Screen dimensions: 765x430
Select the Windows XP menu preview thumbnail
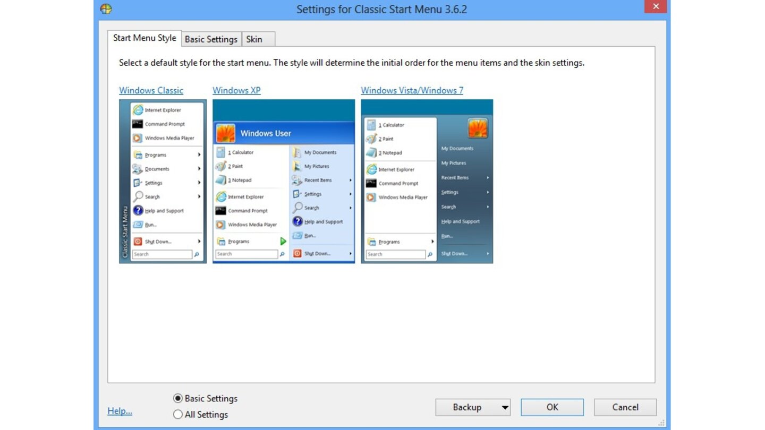coord(284,181)
